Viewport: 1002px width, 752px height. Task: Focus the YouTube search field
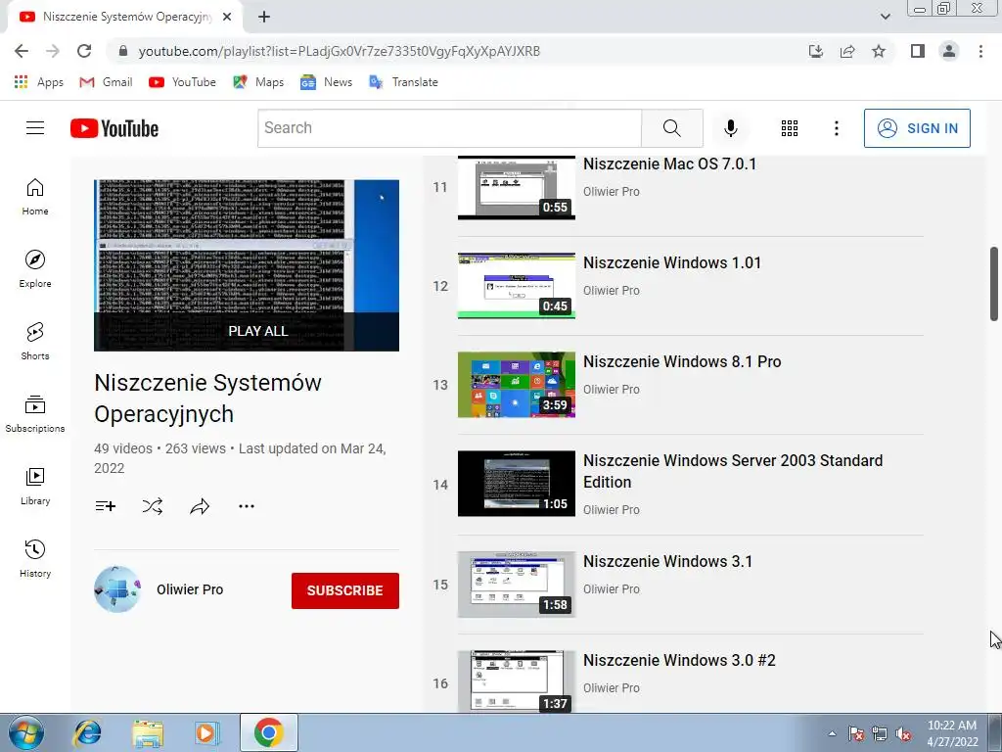pyautogui.click(x=450, y=128)
